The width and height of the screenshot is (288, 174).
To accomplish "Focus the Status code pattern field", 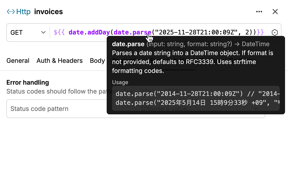I will click(56, 109).
